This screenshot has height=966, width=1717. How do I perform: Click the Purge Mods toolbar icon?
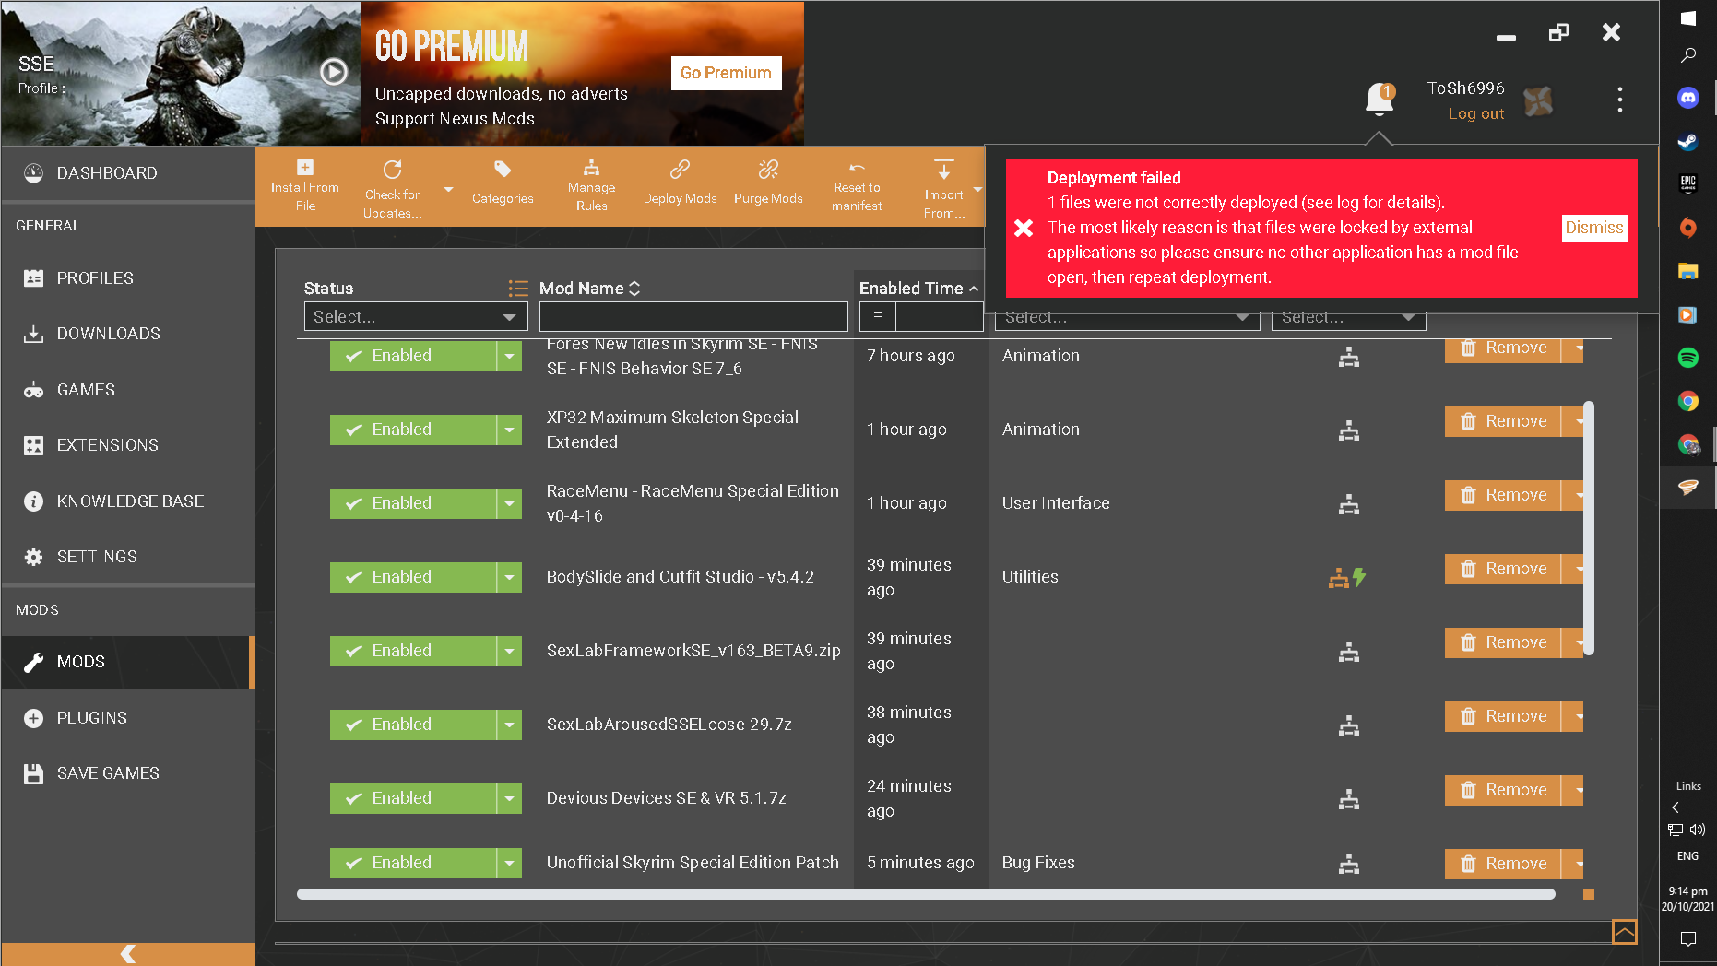(768, 171)
